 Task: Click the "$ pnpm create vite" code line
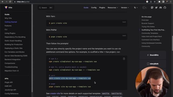(x=58, y=37)
